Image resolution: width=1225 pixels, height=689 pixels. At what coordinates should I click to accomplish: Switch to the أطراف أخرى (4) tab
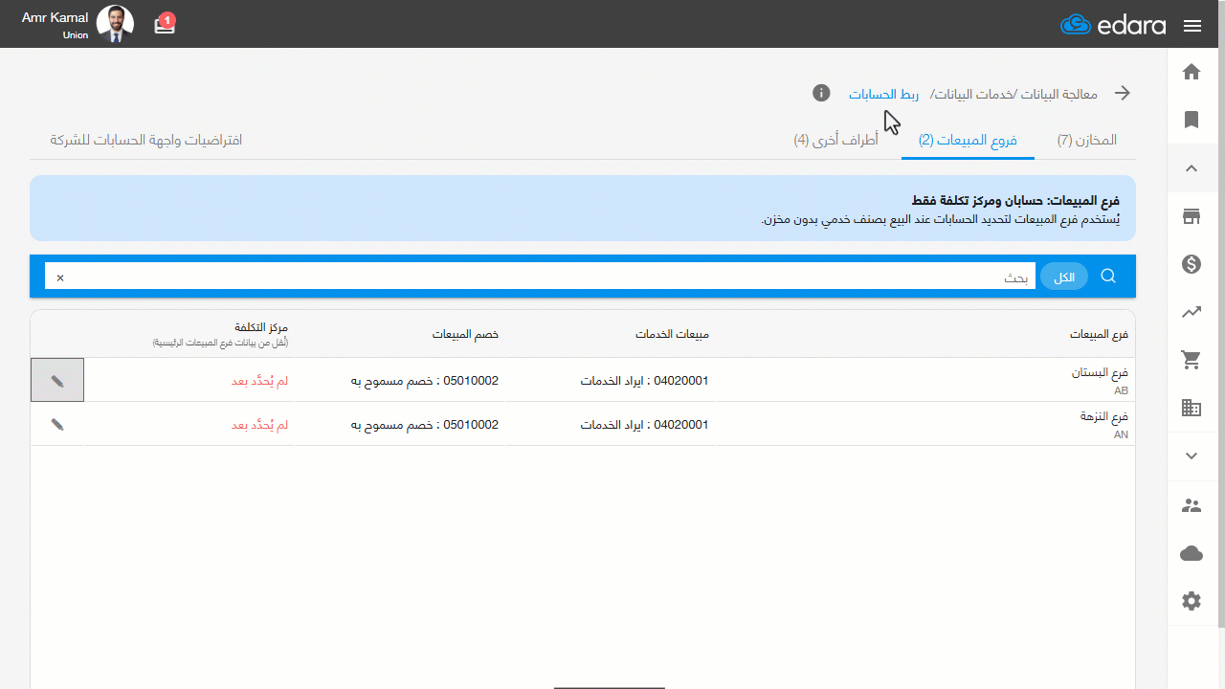click(835, 140)
